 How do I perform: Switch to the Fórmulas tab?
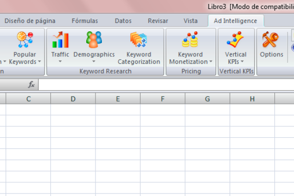click(x=85, y=21)
